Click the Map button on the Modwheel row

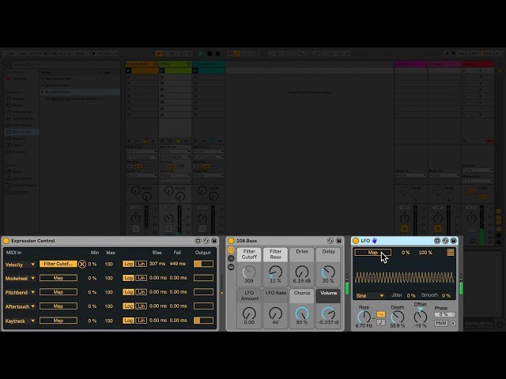pyautogui.click(x=59, y=278)
